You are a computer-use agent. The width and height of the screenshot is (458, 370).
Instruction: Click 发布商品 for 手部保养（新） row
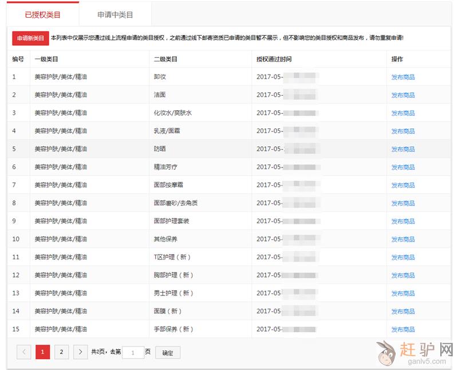pyautogui.click(x=403, y=329)
